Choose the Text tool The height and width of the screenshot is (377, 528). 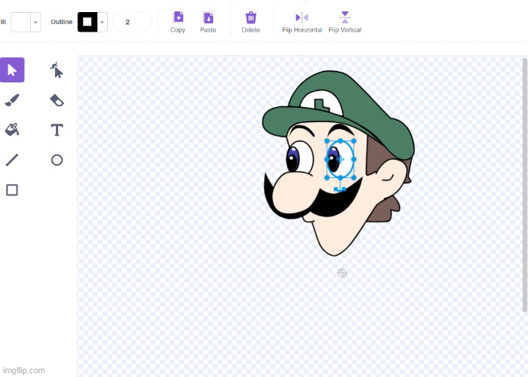(x=57, y=130)
